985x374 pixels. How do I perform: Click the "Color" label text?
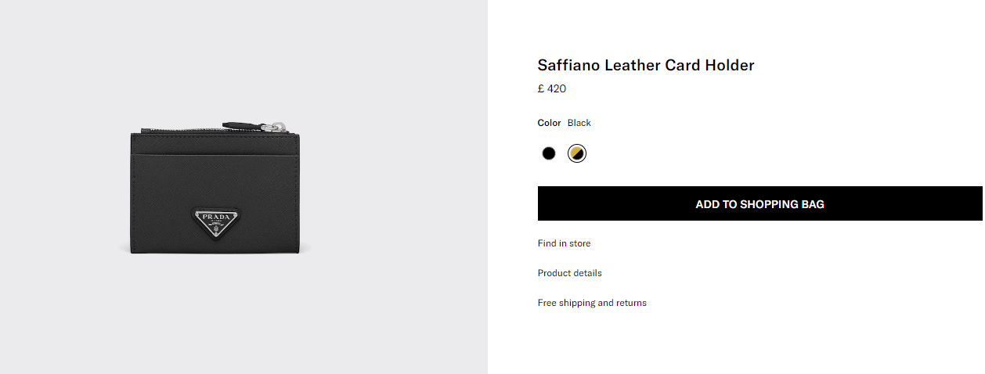coord(549,123)
